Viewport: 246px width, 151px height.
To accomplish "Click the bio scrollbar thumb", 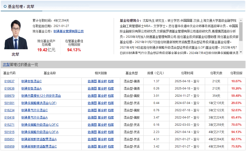I will click(x=241, y=31).
